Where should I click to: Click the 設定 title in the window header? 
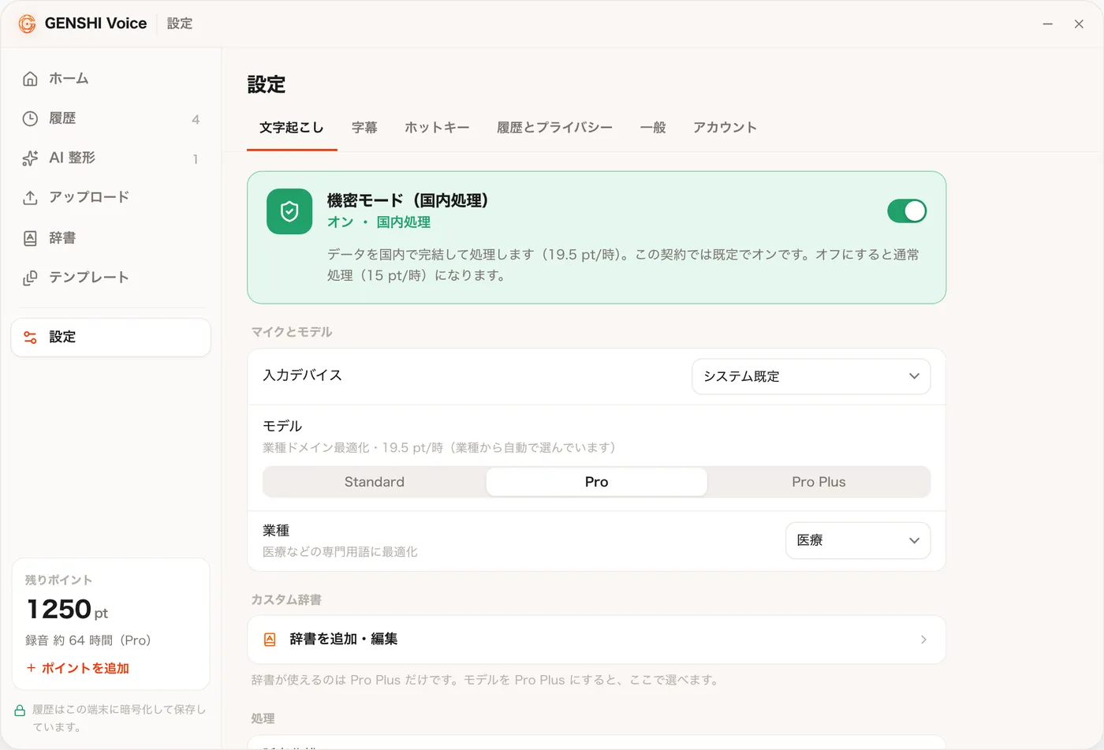click(x=180, y=24)
